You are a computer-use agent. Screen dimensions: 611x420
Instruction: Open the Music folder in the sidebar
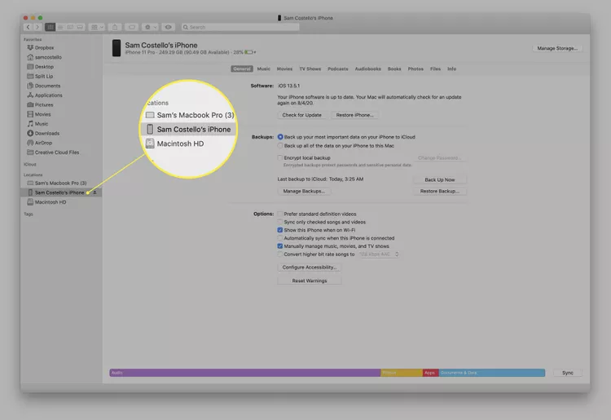[x=37, y=124]
